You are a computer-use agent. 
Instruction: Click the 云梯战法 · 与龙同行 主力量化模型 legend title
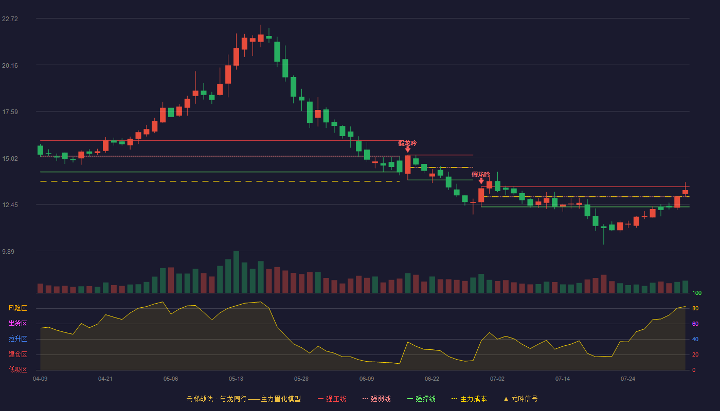tap(243, 399)
